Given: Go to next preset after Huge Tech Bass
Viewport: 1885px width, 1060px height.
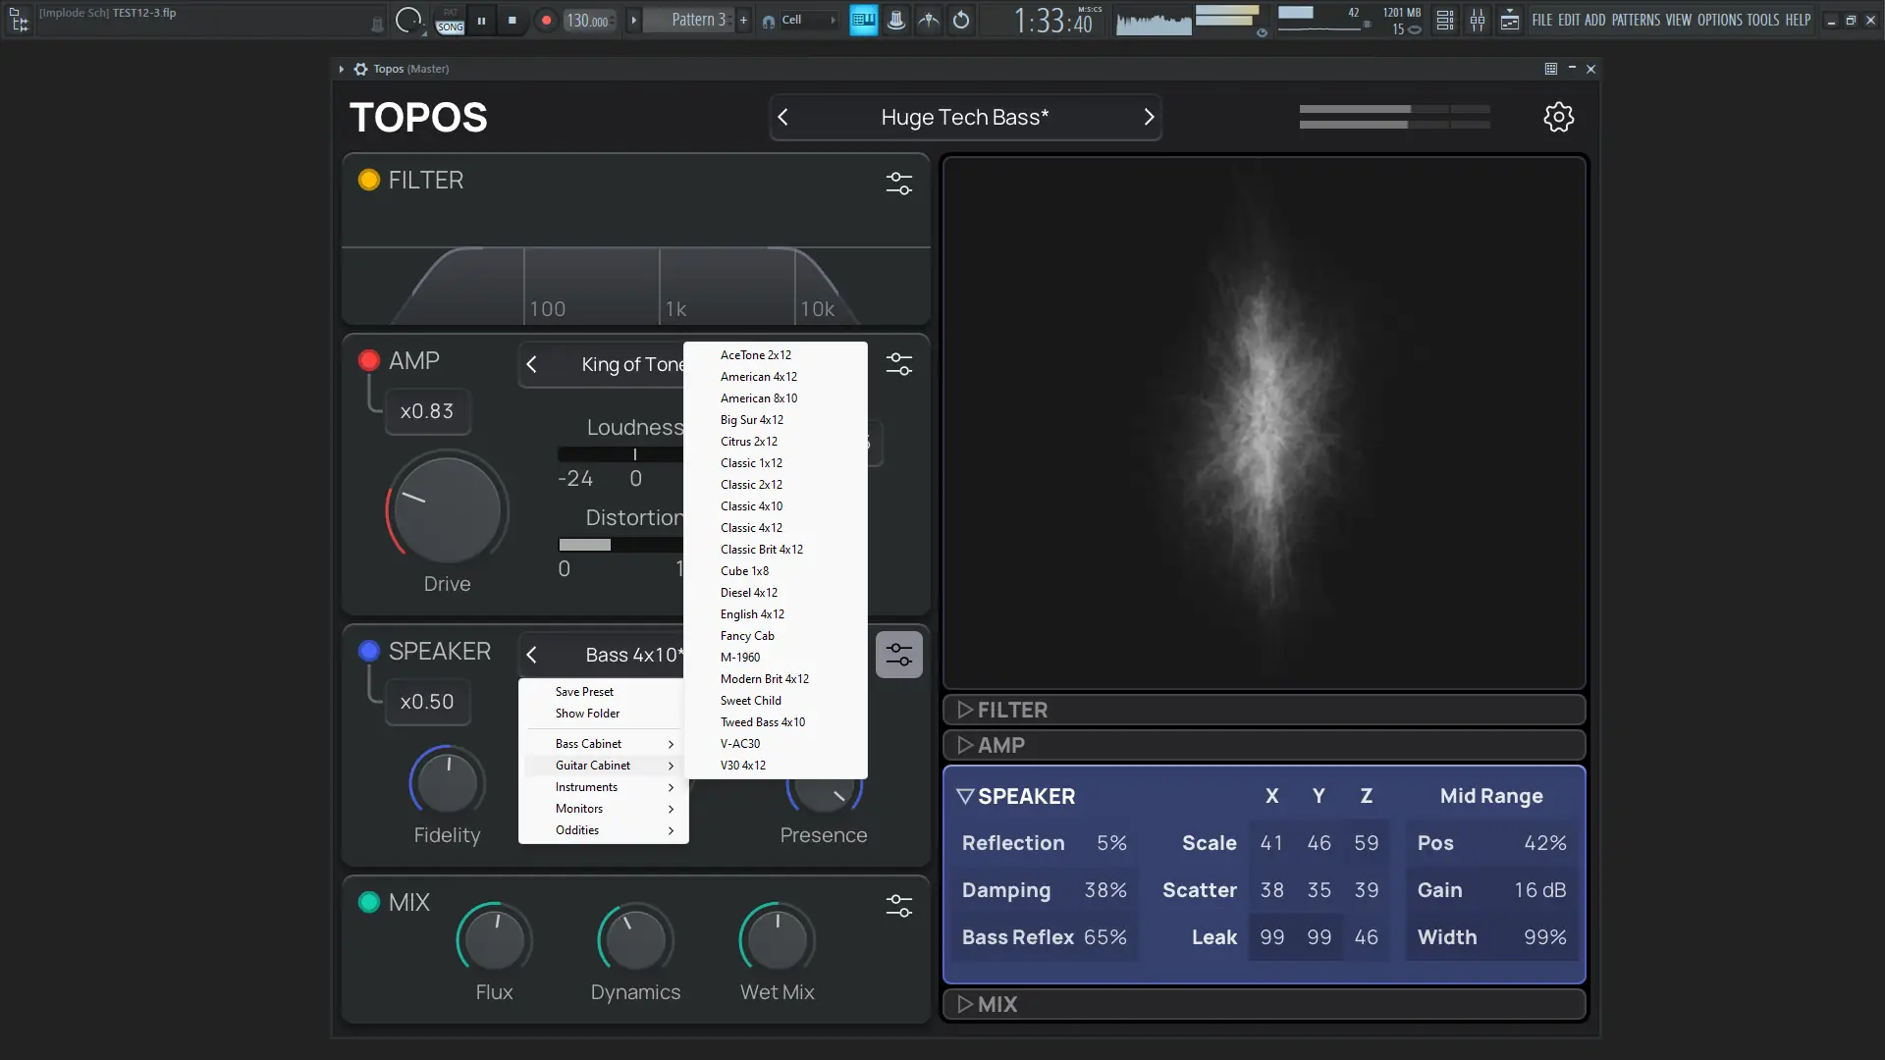Looking at the screenshot, I should pyautogui.click(x=1149, y=118).
